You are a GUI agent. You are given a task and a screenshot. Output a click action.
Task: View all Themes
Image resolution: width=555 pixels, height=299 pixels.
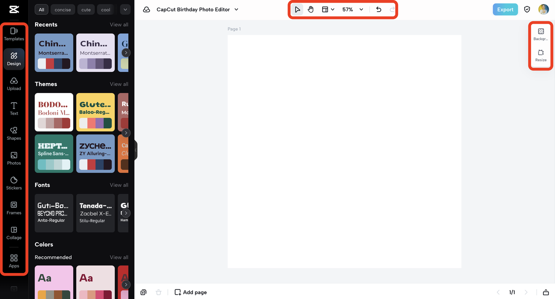[119, 84]
